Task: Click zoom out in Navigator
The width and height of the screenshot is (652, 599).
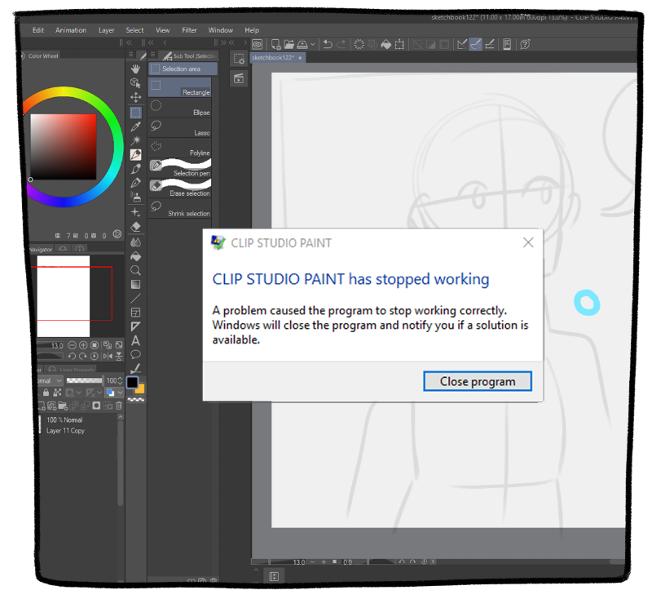Action: 72,345
